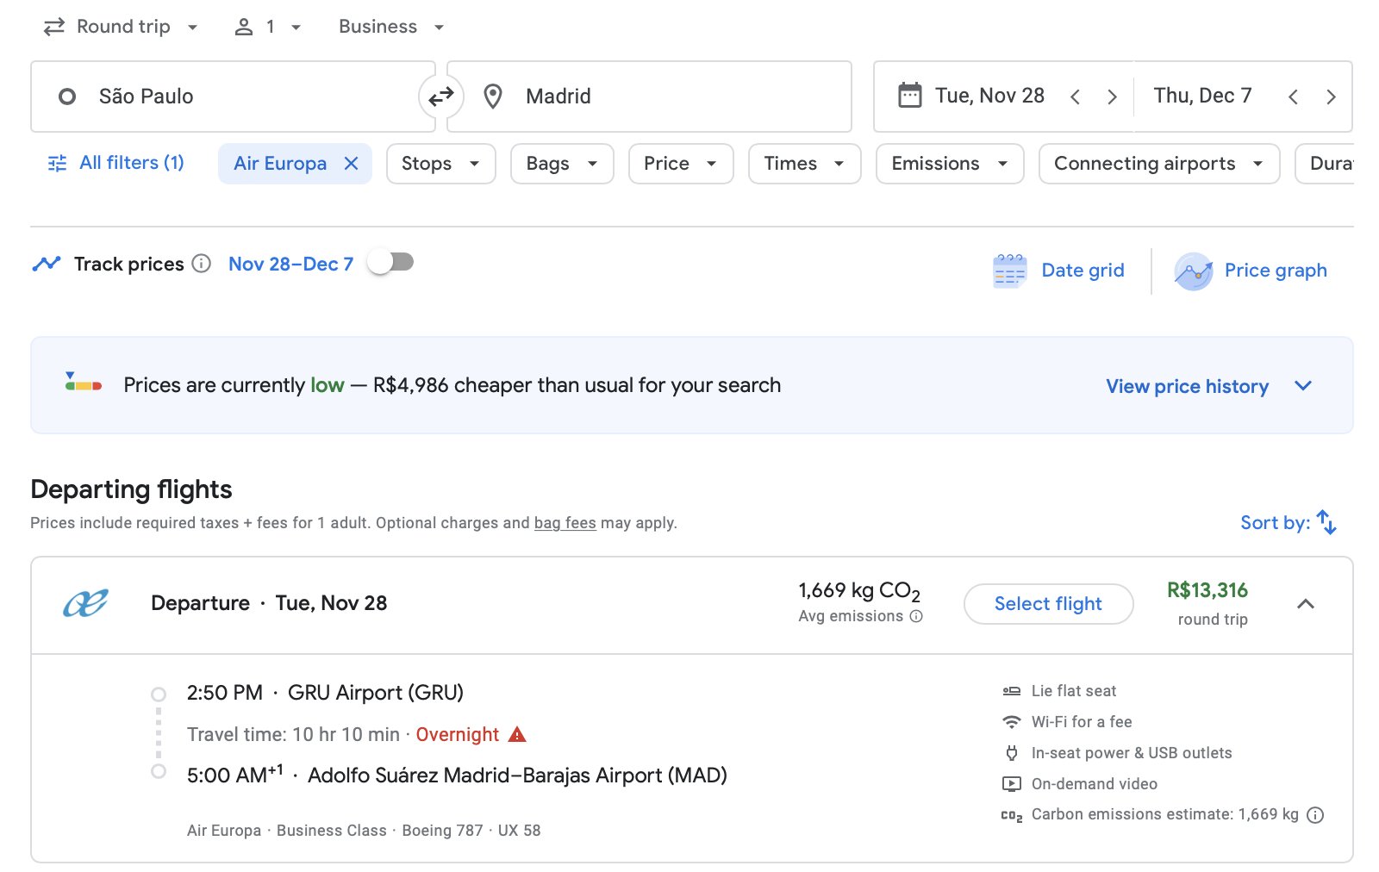Click the São Paulo origin circle icon
1379x872 pixels.
point(67,97)
